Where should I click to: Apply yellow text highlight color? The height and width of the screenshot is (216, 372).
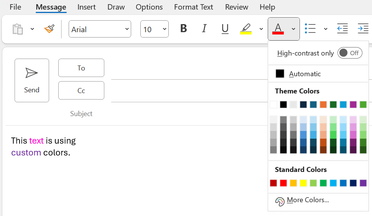[x=246, y=29]
